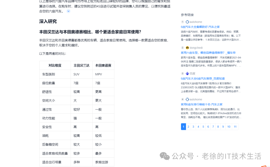Viewport: 270px width, 167px height.
Task: Click the 动力性能 row label
Action: (48, 118)
